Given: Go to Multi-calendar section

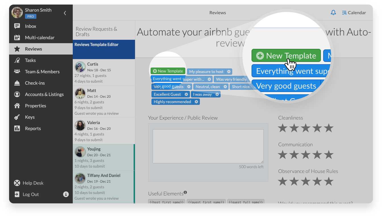Looking at the screenshot, I should tap(41, 37).
